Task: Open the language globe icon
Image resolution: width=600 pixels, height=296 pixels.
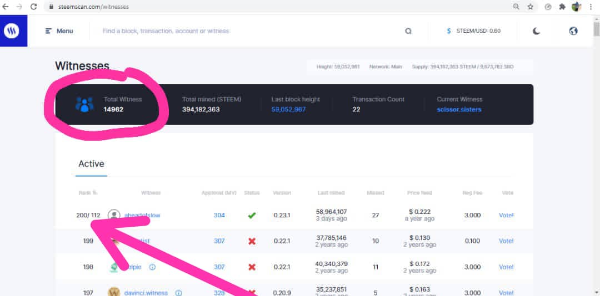Action: pyautogui.click(x=573, y=31)
